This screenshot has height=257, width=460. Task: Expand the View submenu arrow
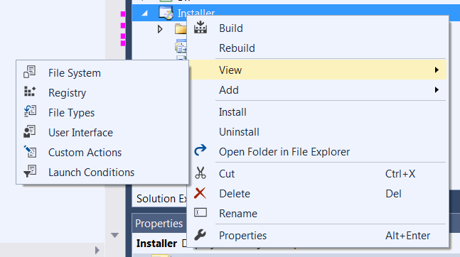pyautogui.click(x=437, y=70)
